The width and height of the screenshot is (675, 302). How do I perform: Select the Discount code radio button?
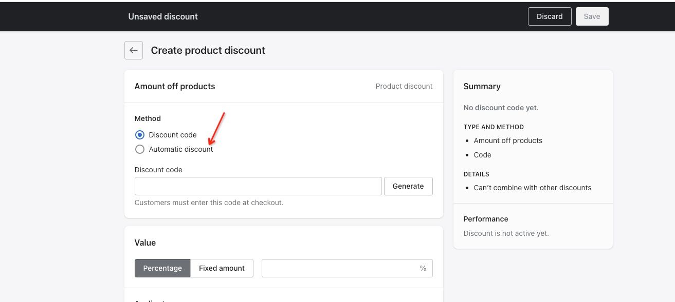pyautogui.click(x=140, y=135)
